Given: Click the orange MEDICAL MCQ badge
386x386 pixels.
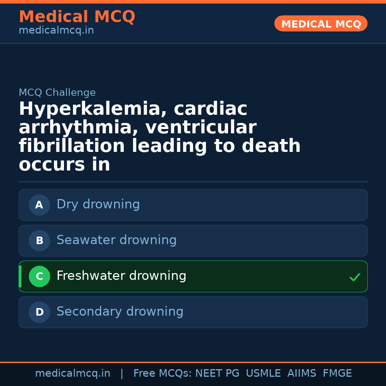Looking at the screenshot, I should click(x=321, y=24).
